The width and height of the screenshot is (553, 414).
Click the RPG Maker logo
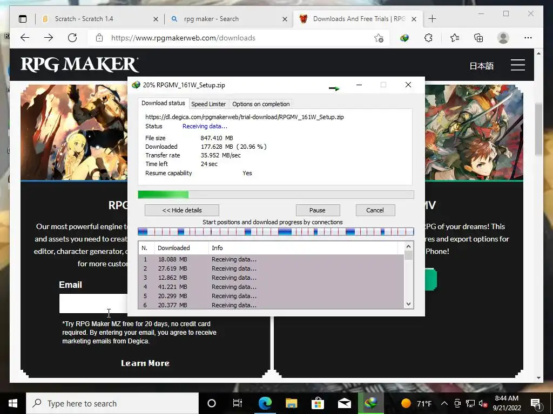80,65
